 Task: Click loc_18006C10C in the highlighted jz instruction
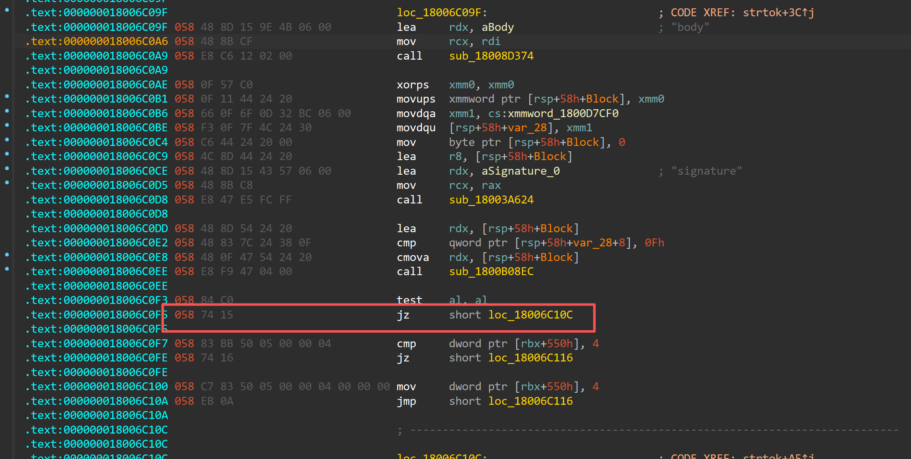point(530,315)
